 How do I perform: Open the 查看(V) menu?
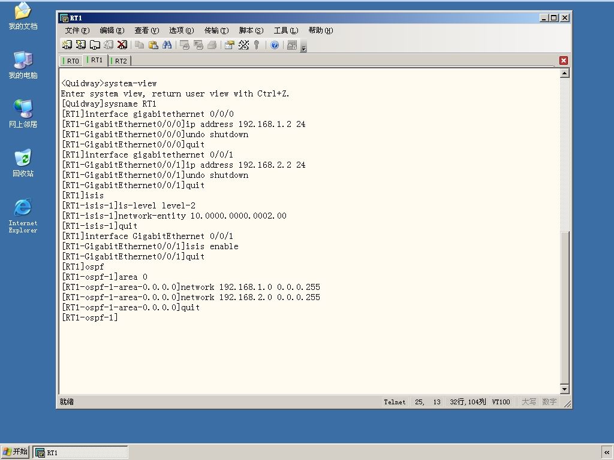tap(146, 31)
